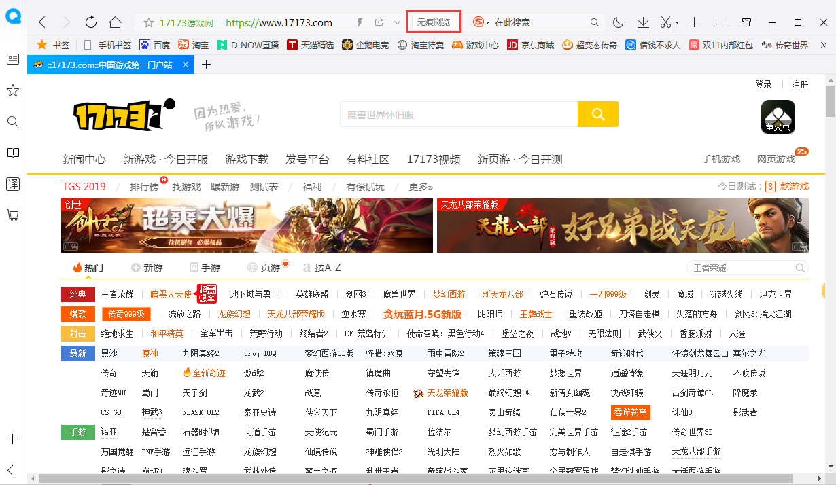Enable 无痕浏览 incognito mode
The image size is (836, 485).
434,22
